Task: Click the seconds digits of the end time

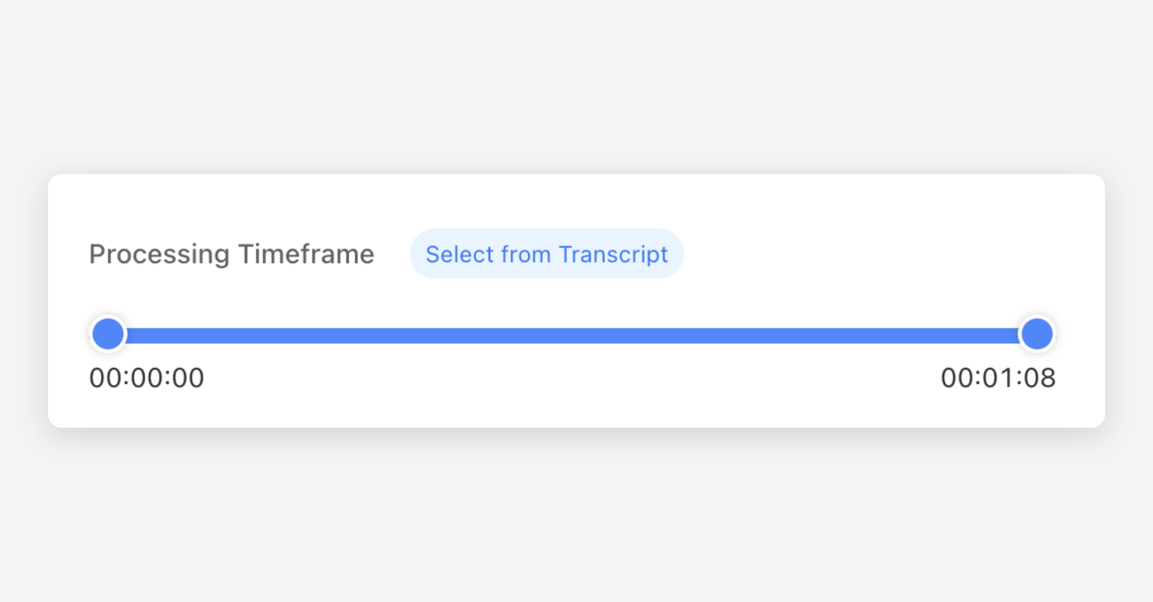Action: pyautogui.click(x=1040, y=378)
